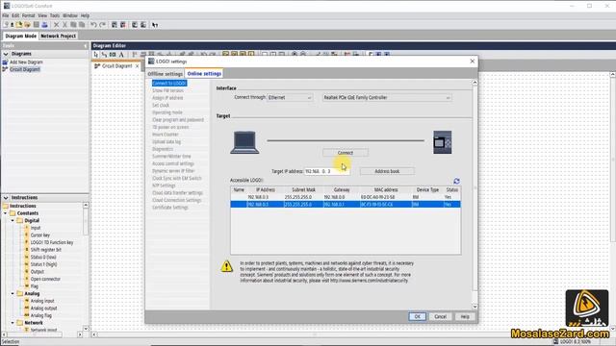Select 'Shift register bit' in instructions tree
The width and height of the screenshot is (616, 346).
(x=46, y=250)
